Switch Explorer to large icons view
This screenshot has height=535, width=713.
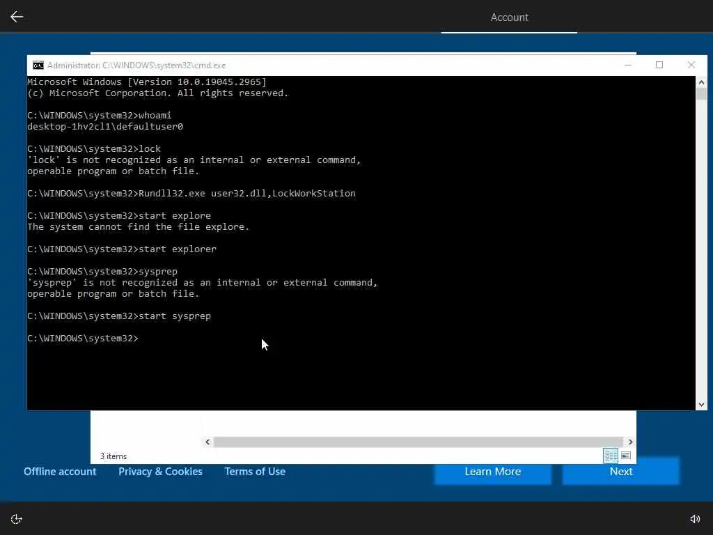pos(626,456)
